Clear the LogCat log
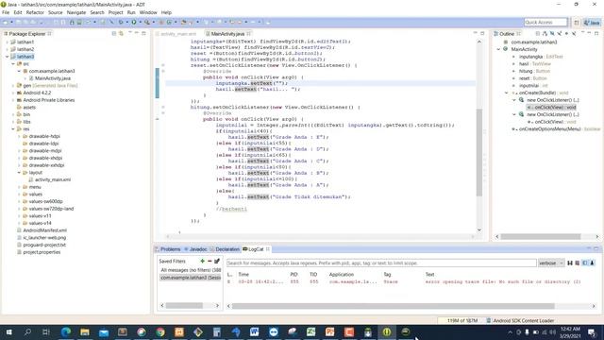The image size is (604, 340). click(x=577, y=263)
